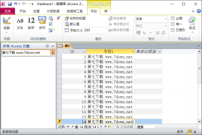Add a 货币 (currency) field
The width and height of the screenshot is (202, 135).
tap(42, 23)
